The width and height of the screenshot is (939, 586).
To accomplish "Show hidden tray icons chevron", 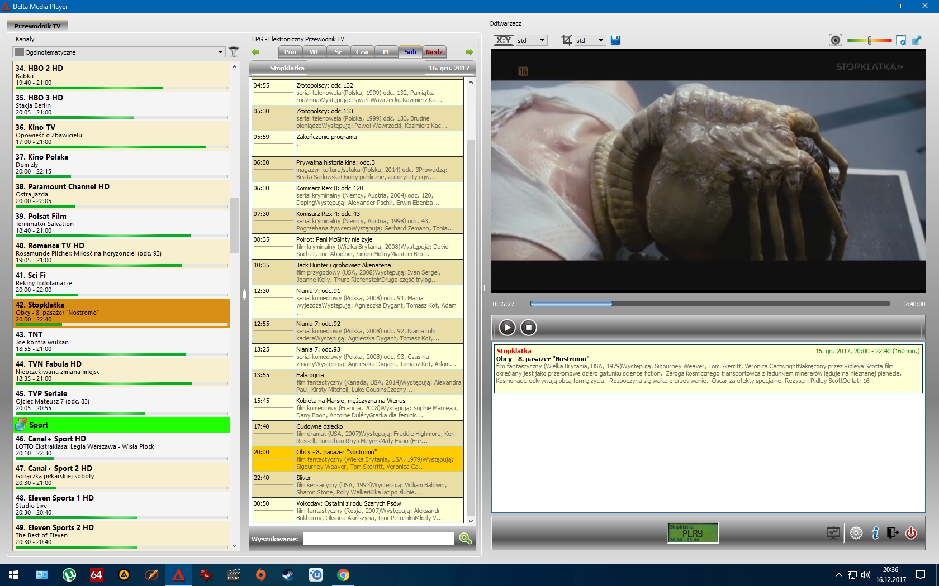I will (x=838, y=575).
